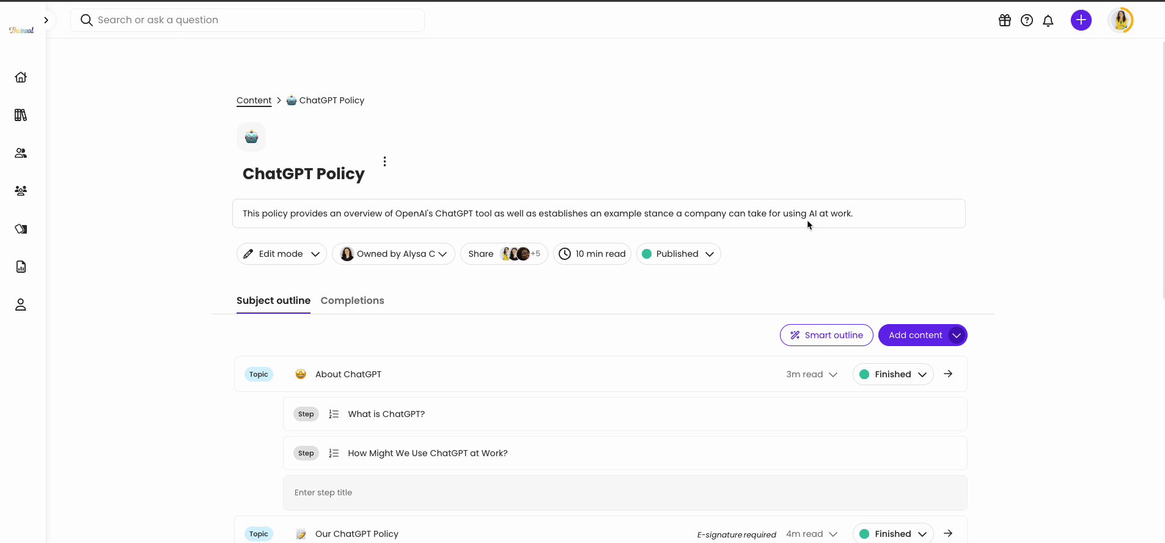This screenshot has height=543, width=1165.
Task: Open the Published status dropdown
Action: click(x=678, y=254)
